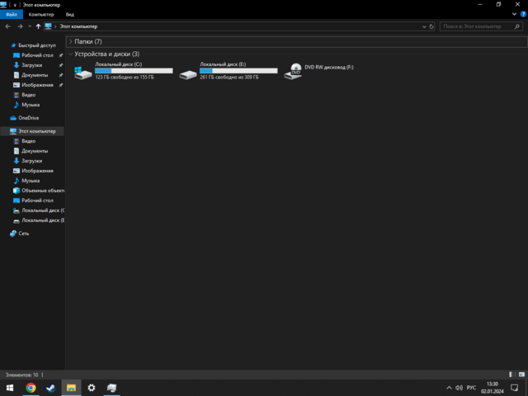Open the address bar history dropdown
Image resolution: width=528 pixels, height=396 pixels.
click(425, 26)
